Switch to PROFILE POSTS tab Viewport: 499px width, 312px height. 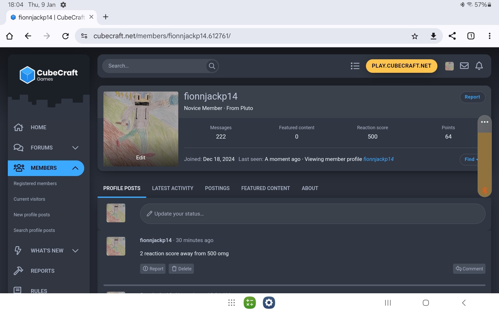pos(122,188)
